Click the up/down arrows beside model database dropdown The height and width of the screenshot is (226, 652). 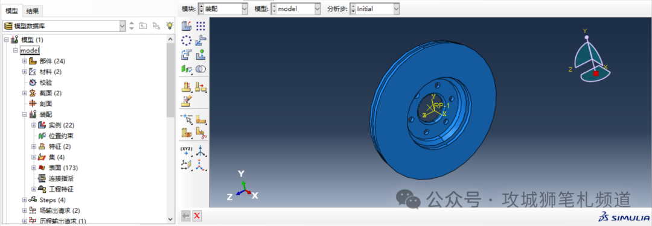coord(132,26)
